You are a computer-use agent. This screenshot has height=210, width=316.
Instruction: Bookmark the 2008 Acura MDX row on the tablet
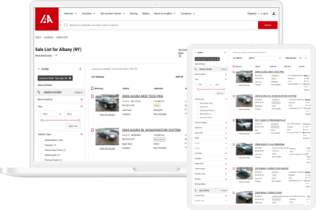(234, 72)
